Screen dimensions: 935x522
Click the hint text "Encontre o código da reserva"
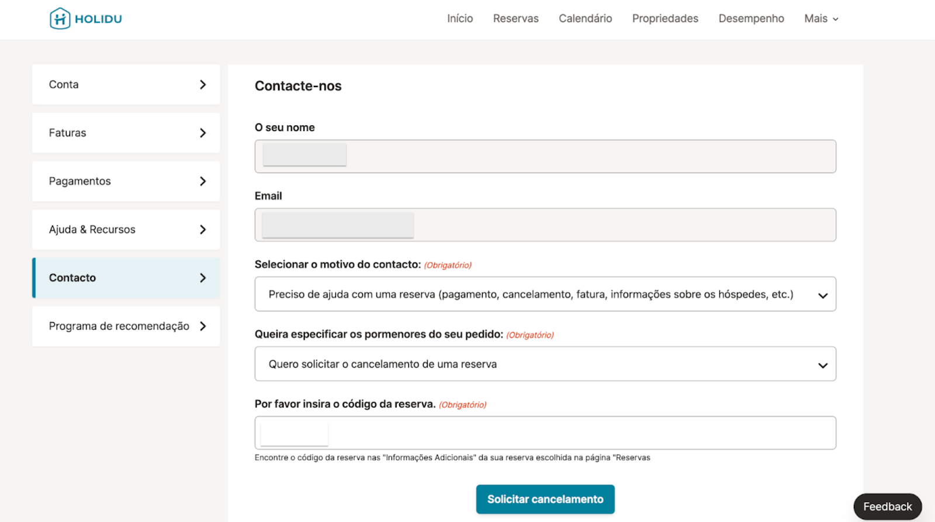(x=452, y=458)
